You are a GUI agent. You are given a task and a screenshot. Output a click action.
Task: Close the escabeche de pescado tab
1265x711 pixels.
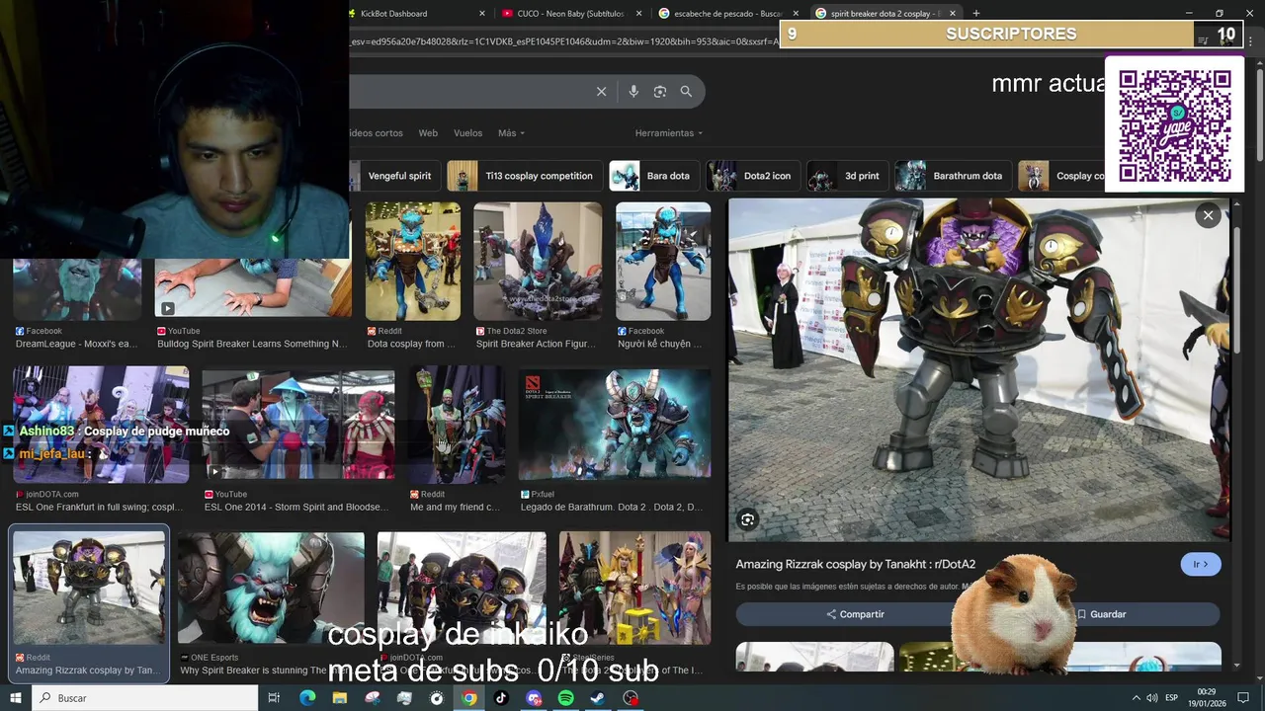tap(796, 14)
